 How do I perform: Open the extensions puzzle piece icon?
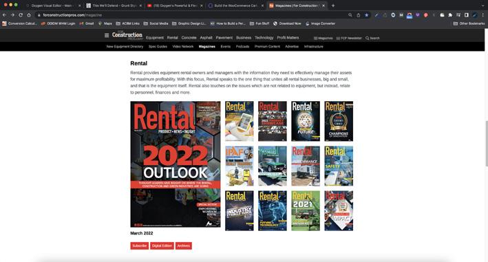coord(450,15)
